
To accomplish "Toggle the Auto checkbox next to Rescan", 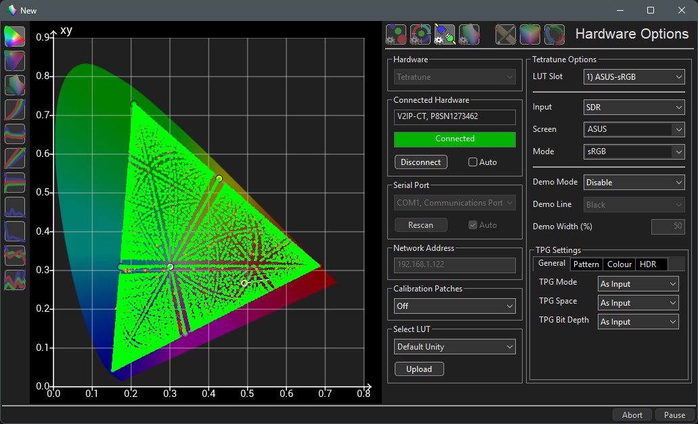I will 473,225.
